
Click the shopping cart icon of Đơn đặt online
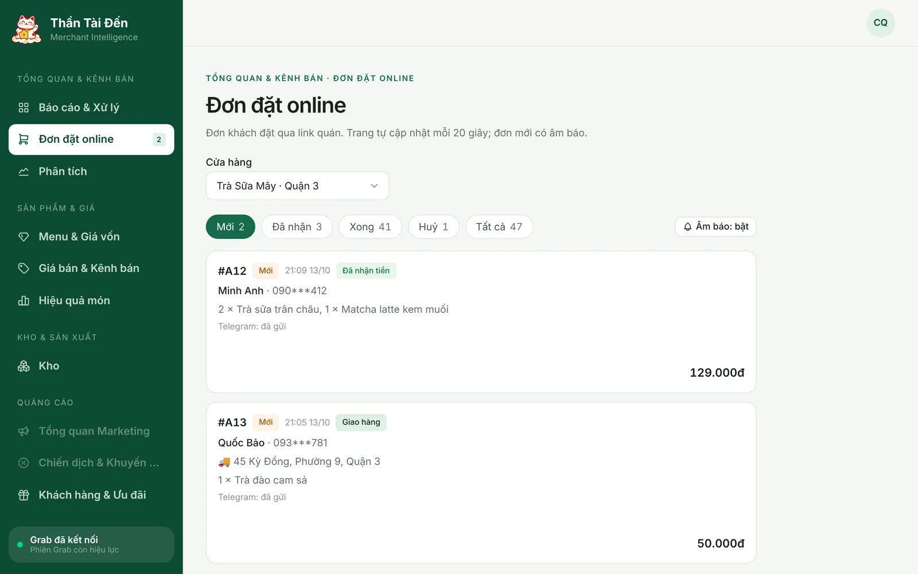(24, 139)
